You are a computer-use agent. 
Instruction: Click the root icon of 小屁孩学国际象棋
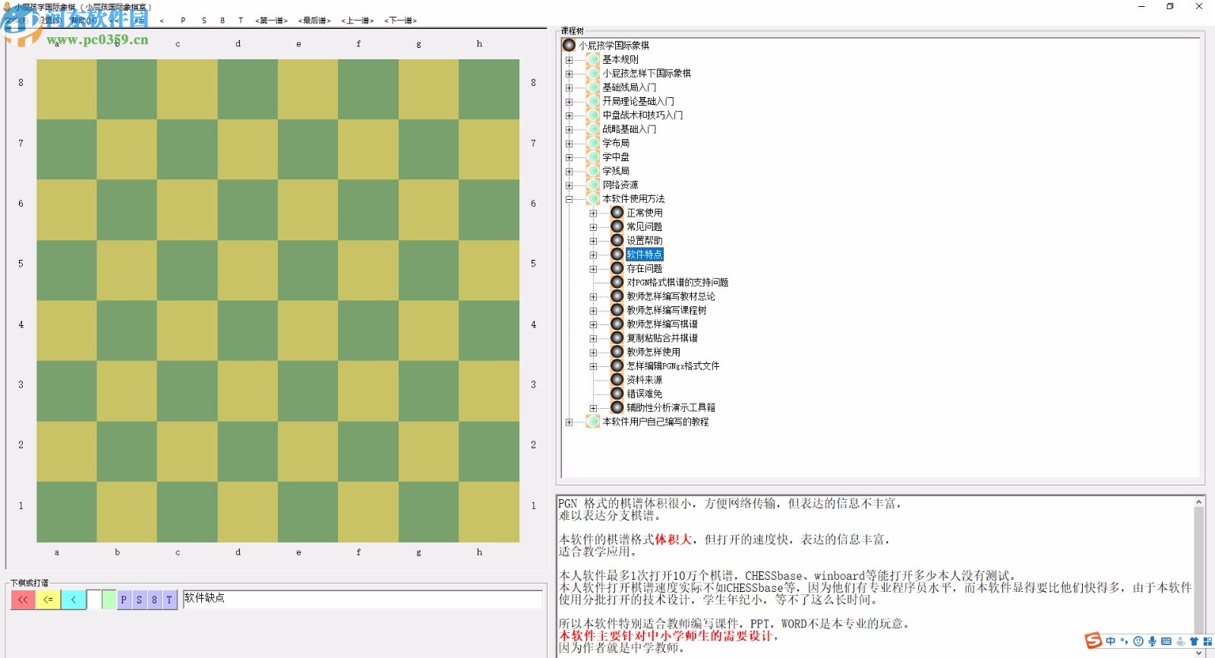coord(569,46)
